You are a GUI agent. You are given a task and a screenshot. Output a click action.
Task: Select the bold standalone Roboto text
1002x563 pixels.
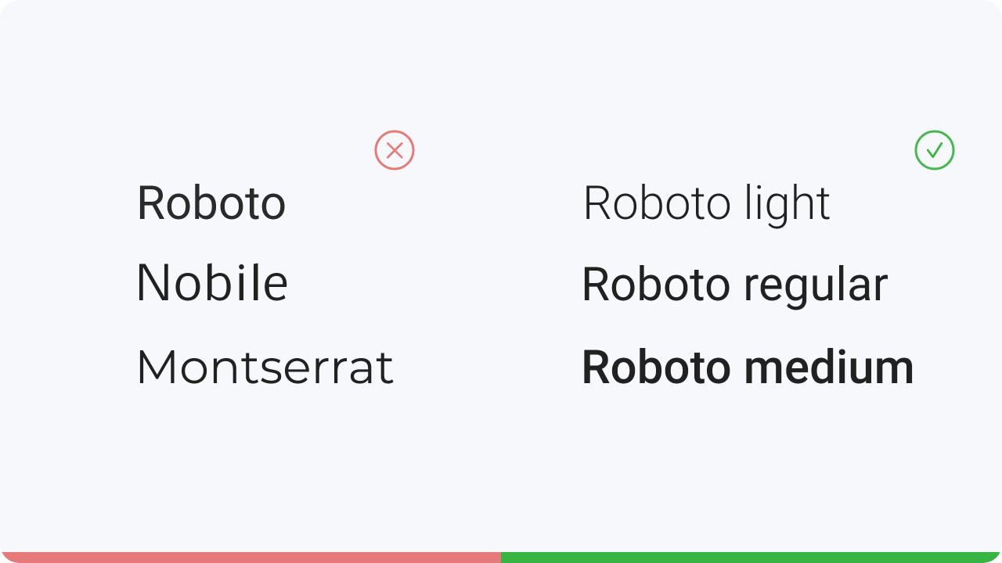click(x=211, y=203)
